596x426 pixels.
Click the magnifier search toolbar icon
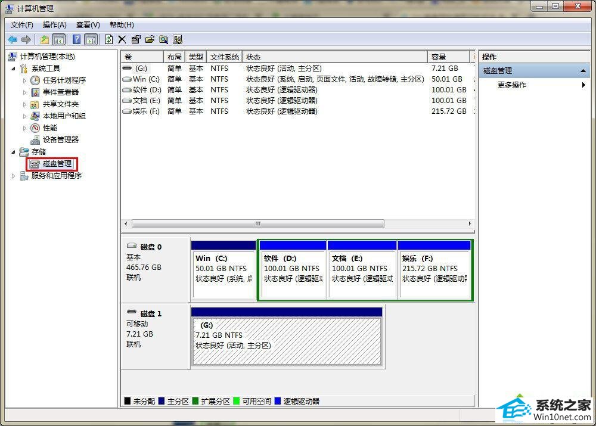point(163,39)
